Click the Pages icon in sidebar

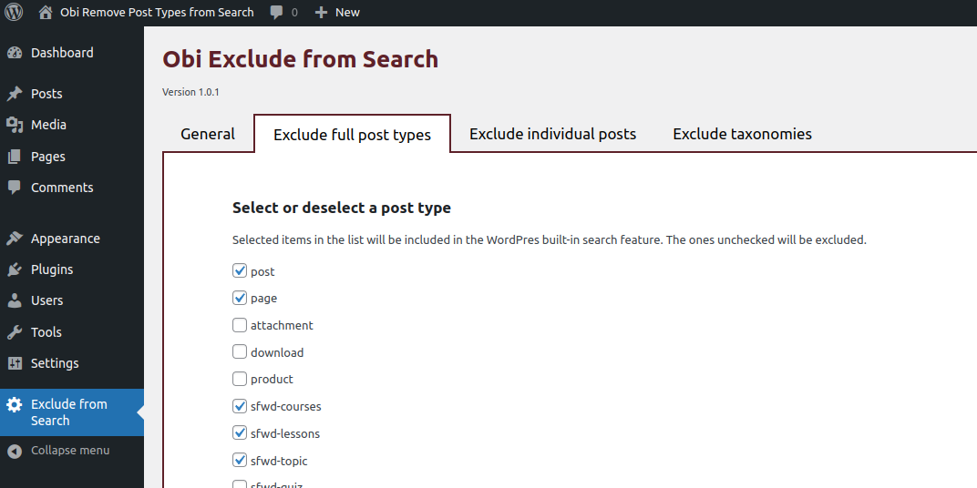coord(15,157)
